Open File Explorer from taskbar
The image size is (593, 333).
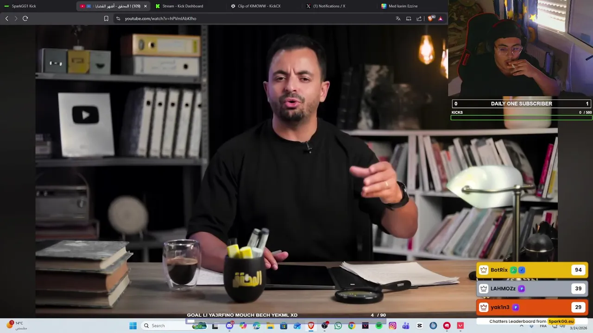tap(270, 326)
